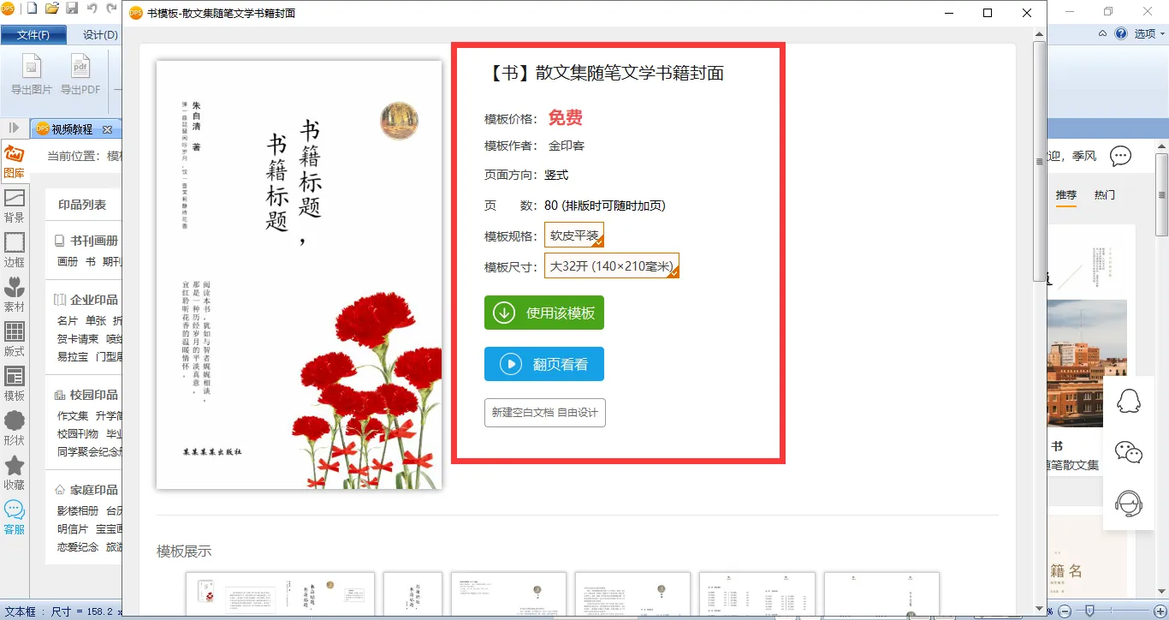This screenshot has width=1169, height=620.
Task: Maximize the template dialog window
Action: (x=988, y=13)
